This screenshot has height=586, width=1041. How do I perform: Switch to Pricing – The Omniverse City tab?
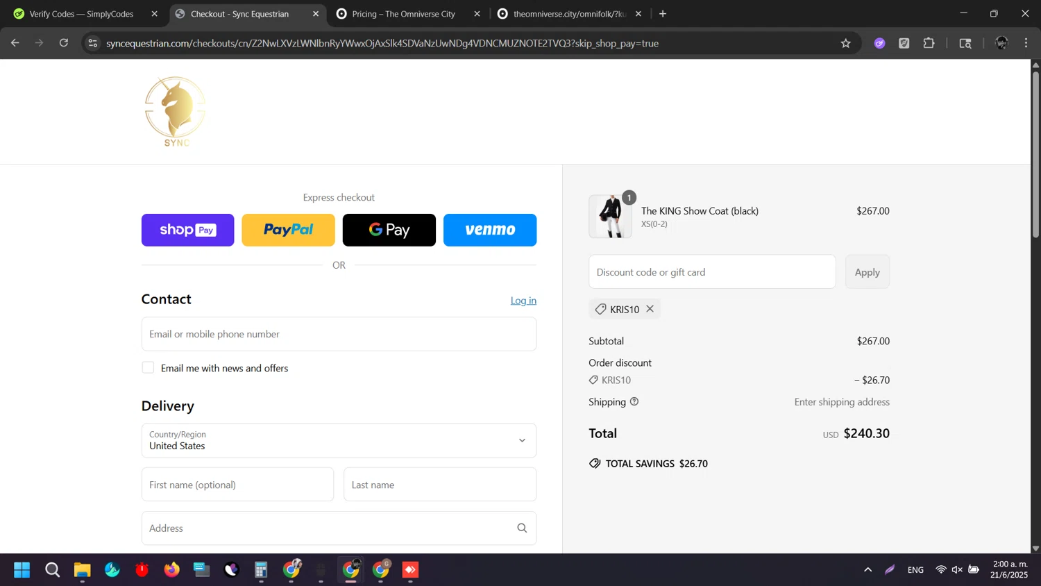click(403, 14)
